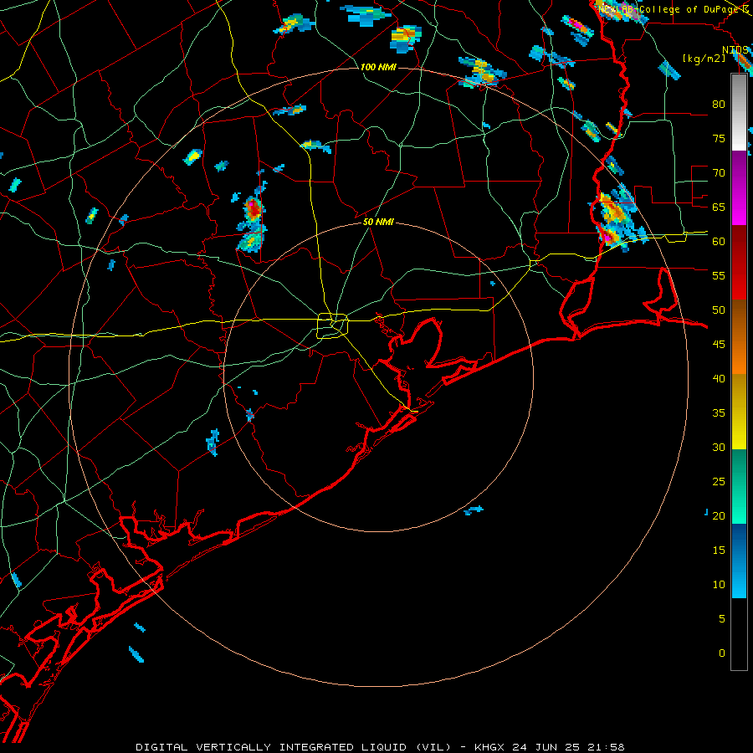Click the KHGX station identifier in caption
The image size is (753, 753).
click(489, 747)
